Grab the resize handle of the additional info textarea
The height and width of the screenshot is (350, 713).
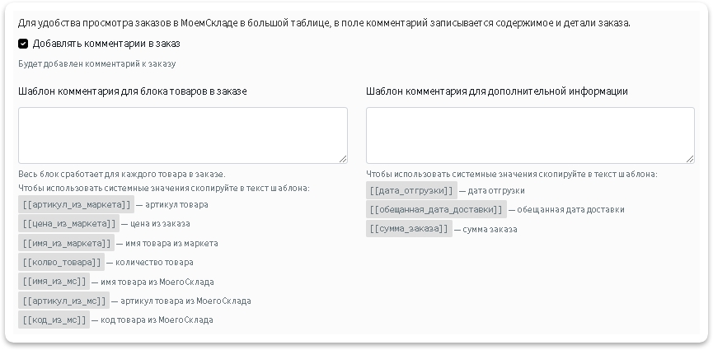point(690,159)
